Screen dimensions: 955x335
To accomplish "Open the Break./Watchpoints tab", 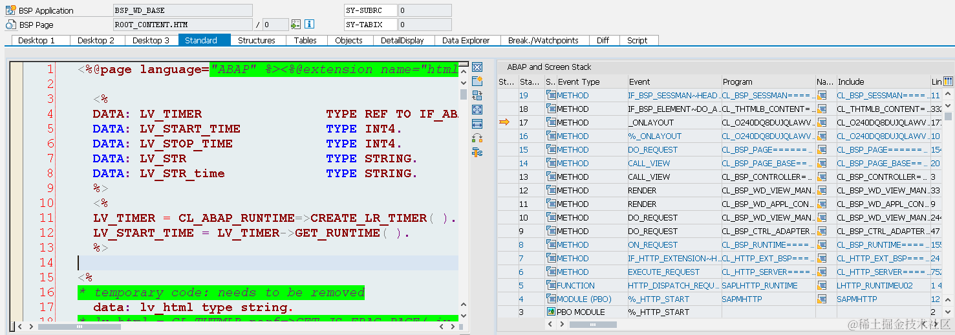I will 543,40.
